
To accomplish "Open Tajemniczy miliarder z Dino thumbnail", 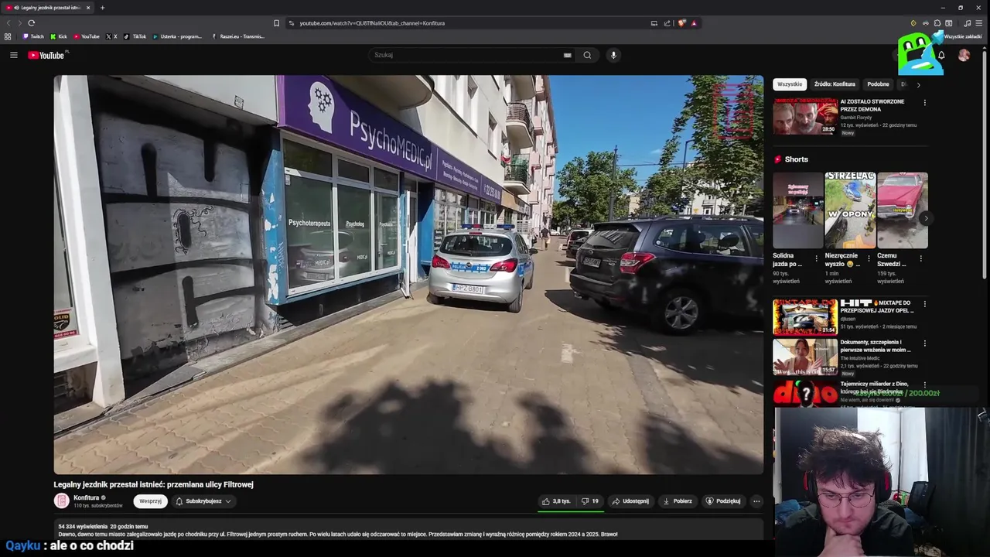I will coord(805,392).
